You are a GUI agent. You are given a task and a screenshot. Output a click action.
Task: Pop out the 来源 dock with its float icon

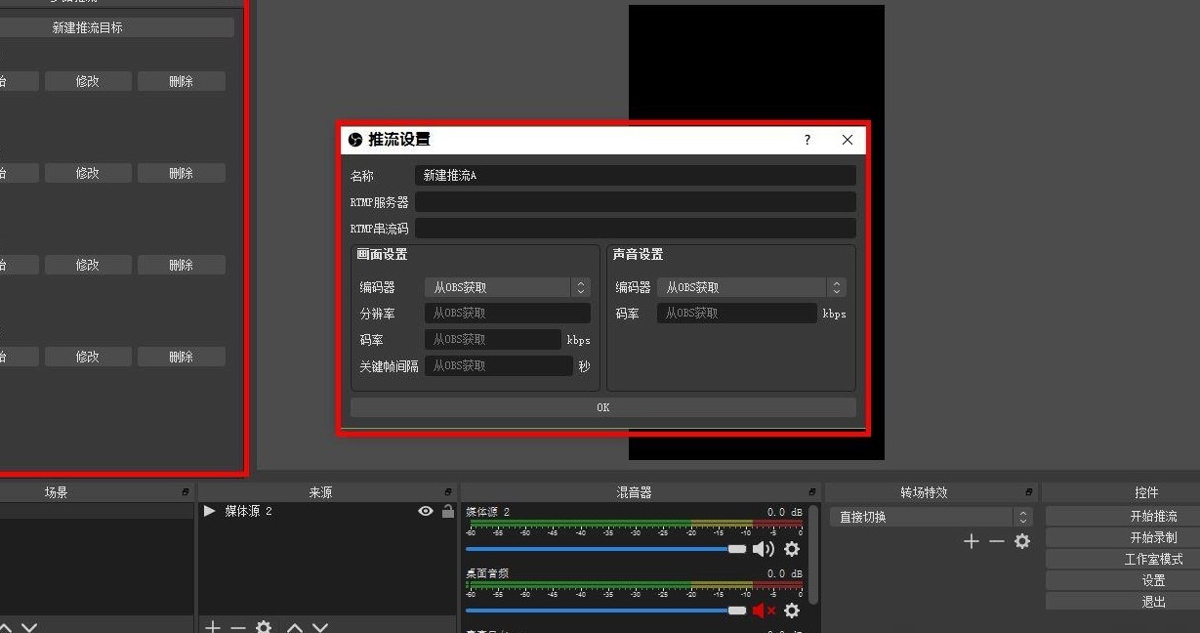pyautogui.click(x=448, y=492)
